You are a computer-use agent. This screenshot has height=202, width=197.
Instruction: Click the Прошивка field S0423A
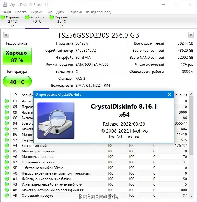pos(101,43)
